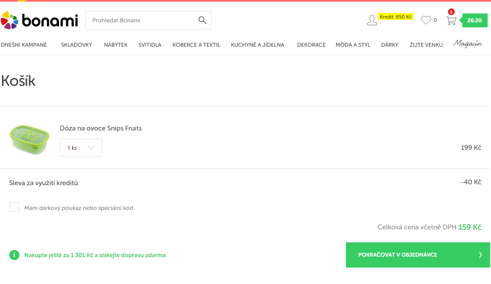491x284 pixels.
Task: Click the search magnifier icon
Action: pyautogui.click(x=202, y=20)
